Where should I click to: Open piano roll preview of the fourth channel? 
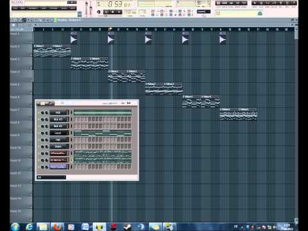(x=103, y=133)
